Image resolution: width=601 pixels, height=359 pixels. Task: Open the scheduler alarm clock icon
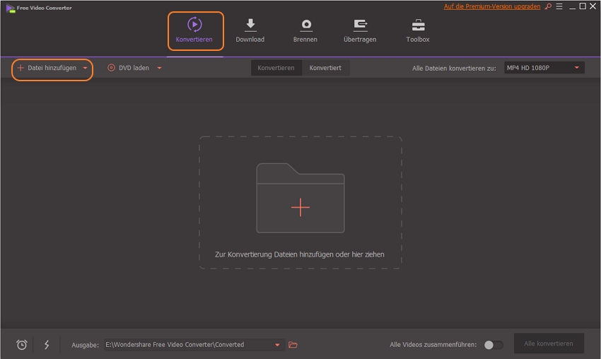[x=22, y=345]
